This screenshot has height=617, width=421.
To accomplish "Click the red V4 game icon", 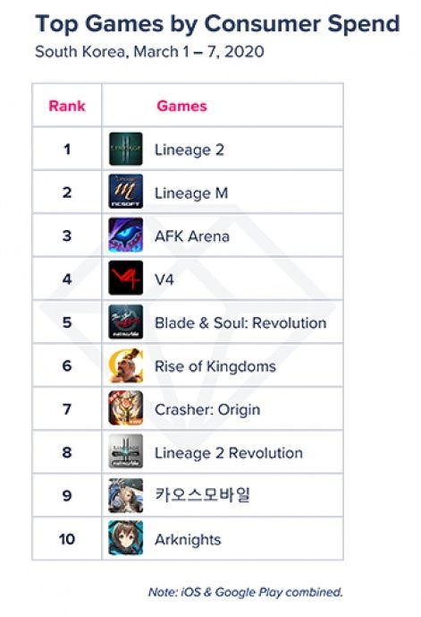I will point(126,279).
